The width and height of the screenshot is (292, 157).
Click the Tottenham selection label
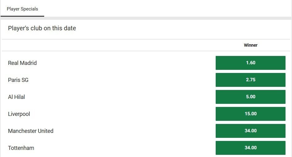coord(21,148)
